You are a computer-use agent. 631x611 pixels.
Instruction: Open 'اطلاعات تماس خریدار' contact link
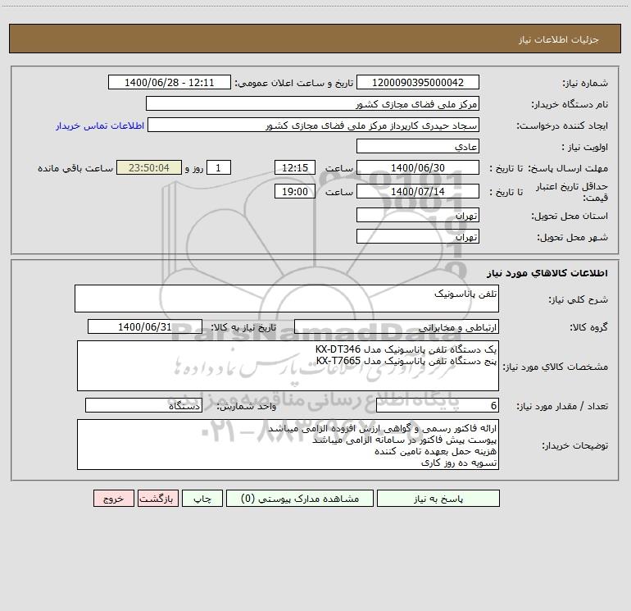pyautogui.click(x=100, y=125)
